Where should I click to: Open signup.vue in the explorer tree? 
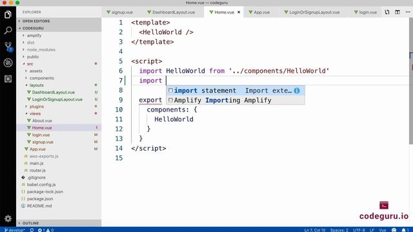59,142
